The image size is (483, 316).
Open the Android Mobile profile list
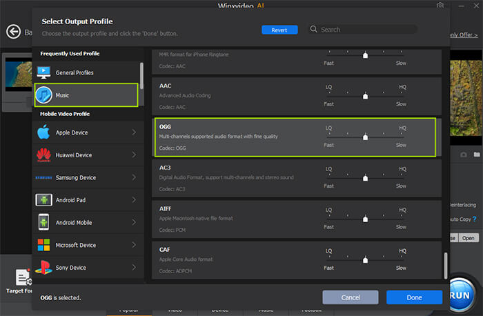tap(88, 222)
